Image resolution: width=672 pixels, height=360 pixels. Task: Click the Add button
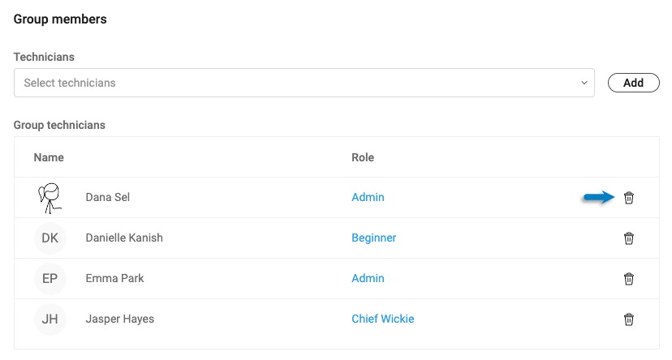click(x=633, y=83)
